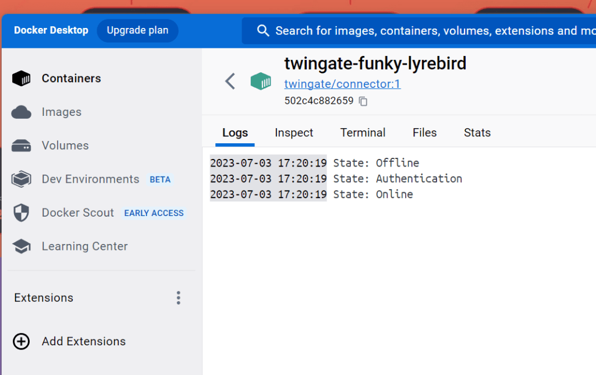The height and width of the screenshot is (375, 596).
Task: Open Learning Center graduation cap icon
Action: 22,246
